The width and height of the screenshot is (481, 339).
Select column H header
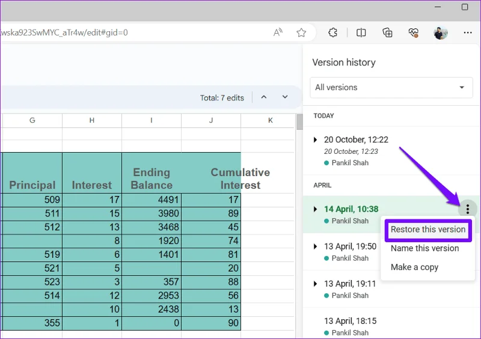(92, 120)
